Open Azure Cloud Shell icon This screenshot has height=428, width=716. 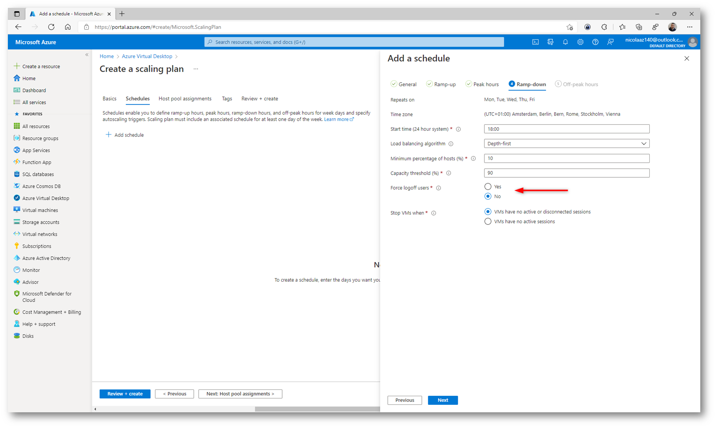pyautogui.click(x=535, y=42)
